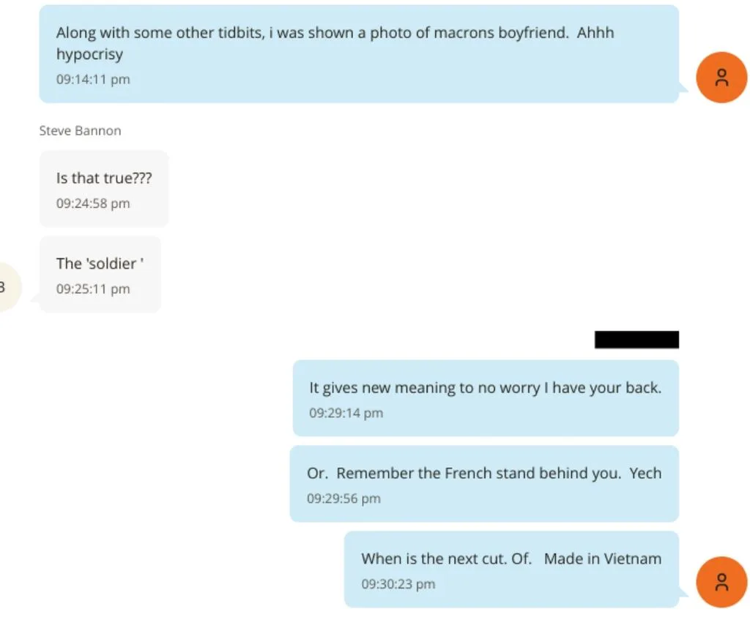Click the 09:25:11 pm timestamp
Screen dimensions: 750x628
point(93,289)
